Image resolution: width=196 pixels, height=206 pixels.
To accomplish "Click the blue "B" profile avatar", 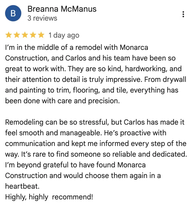I will tap(13, 13).
